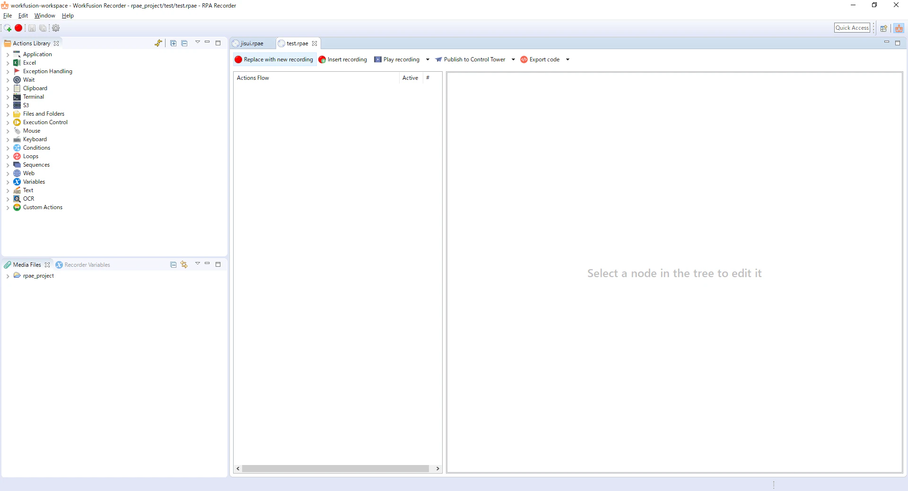Collapse all items in the Media Files panel

173,265
